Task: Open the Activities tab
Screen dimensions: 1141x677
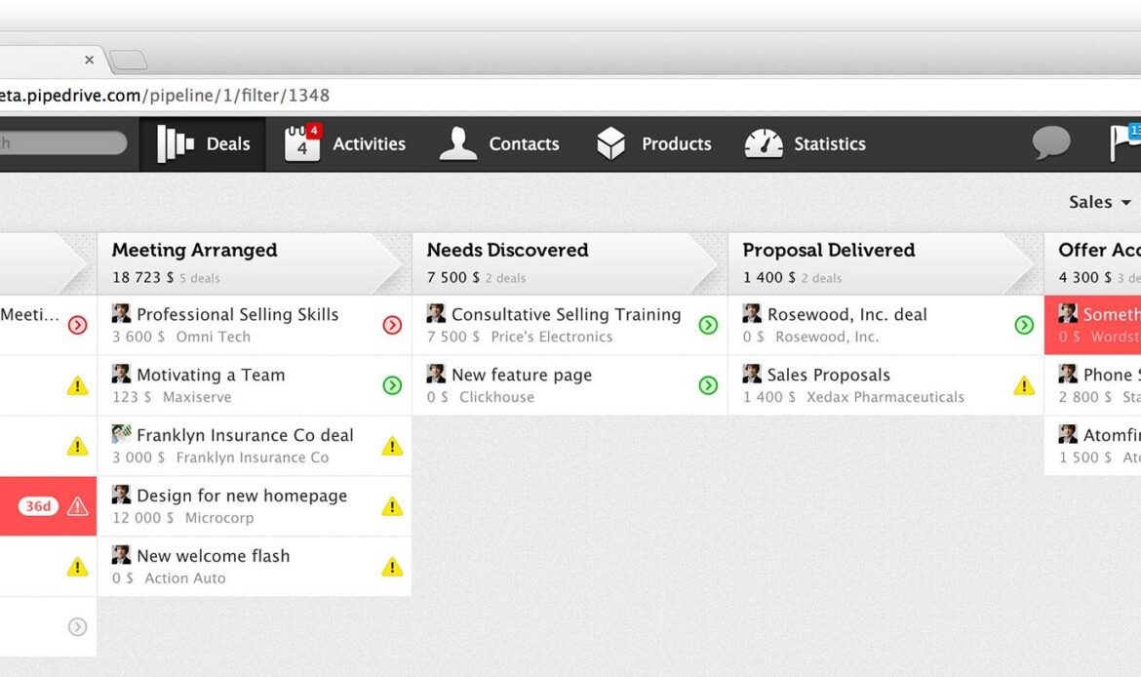Action: coord(345,144)
